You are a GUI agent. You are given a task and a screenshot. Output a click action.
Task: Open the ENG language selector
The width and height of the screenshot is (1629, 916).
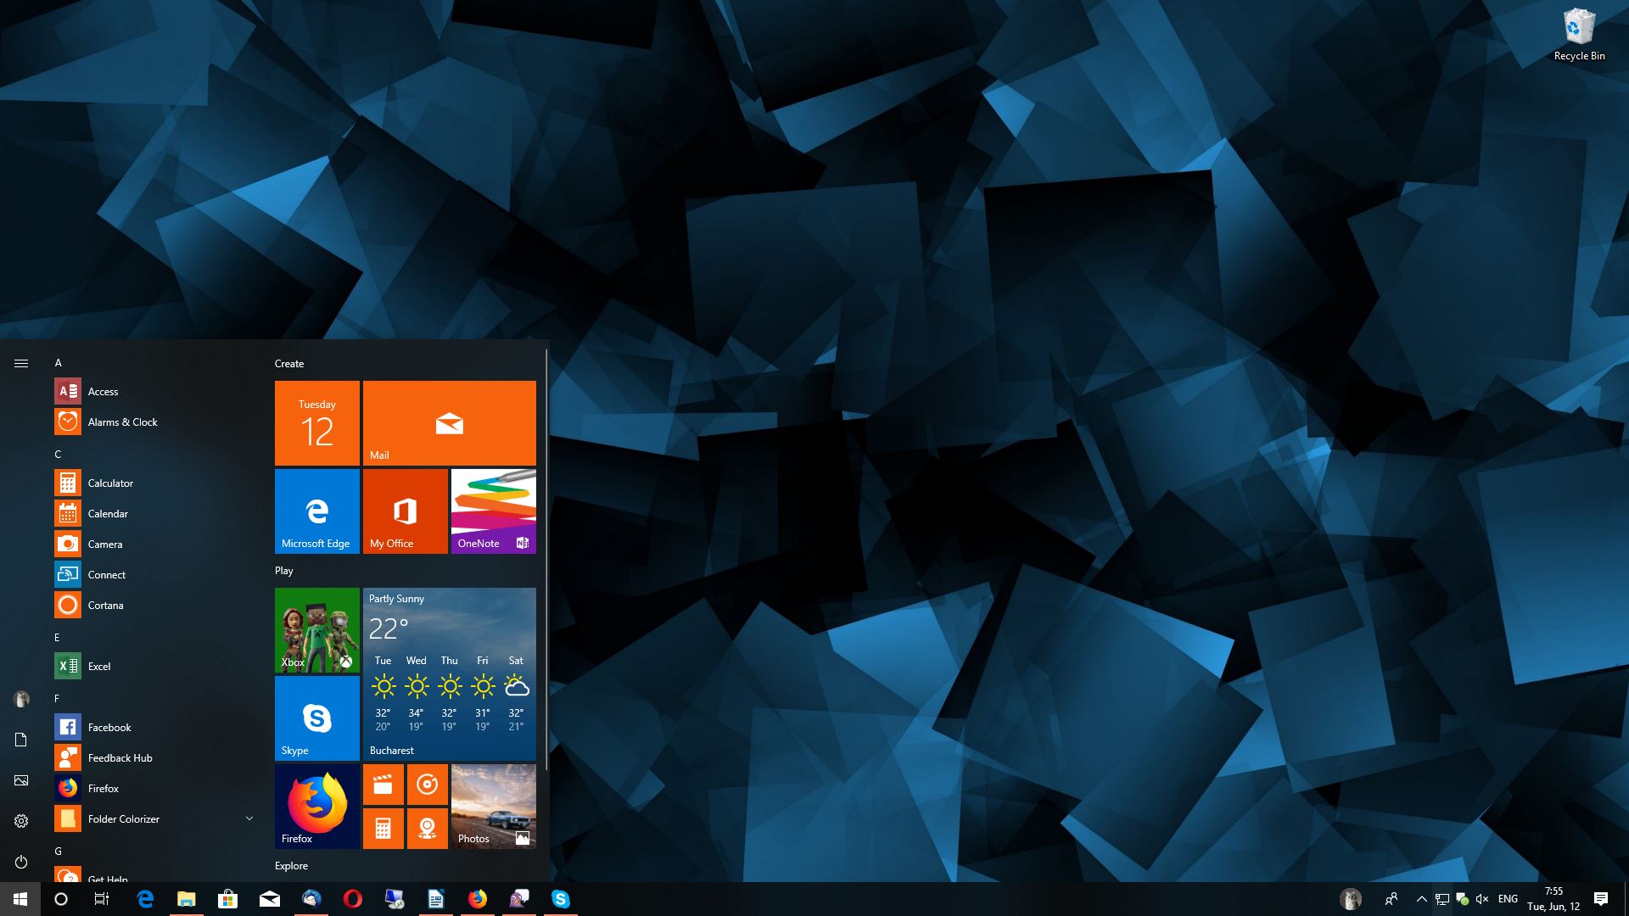tap(1508, 899)
